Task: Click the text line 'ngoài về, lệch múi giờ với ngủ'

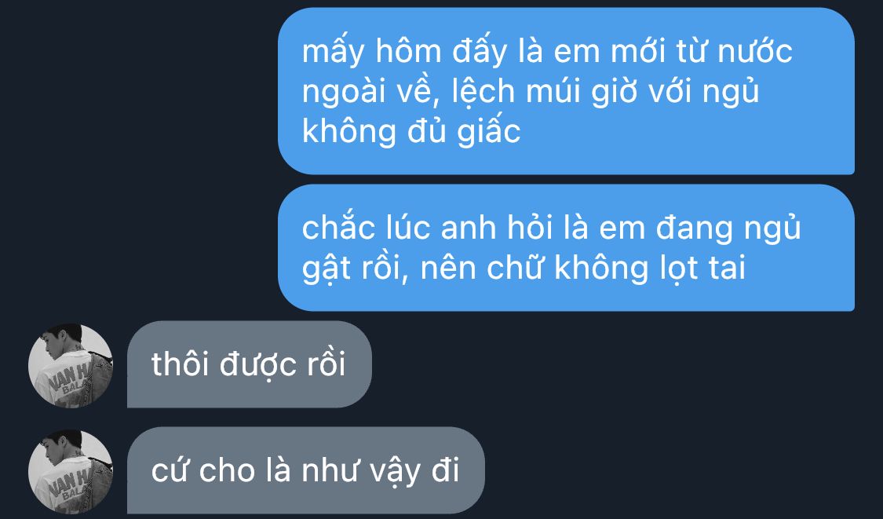Action: [531, 92]
